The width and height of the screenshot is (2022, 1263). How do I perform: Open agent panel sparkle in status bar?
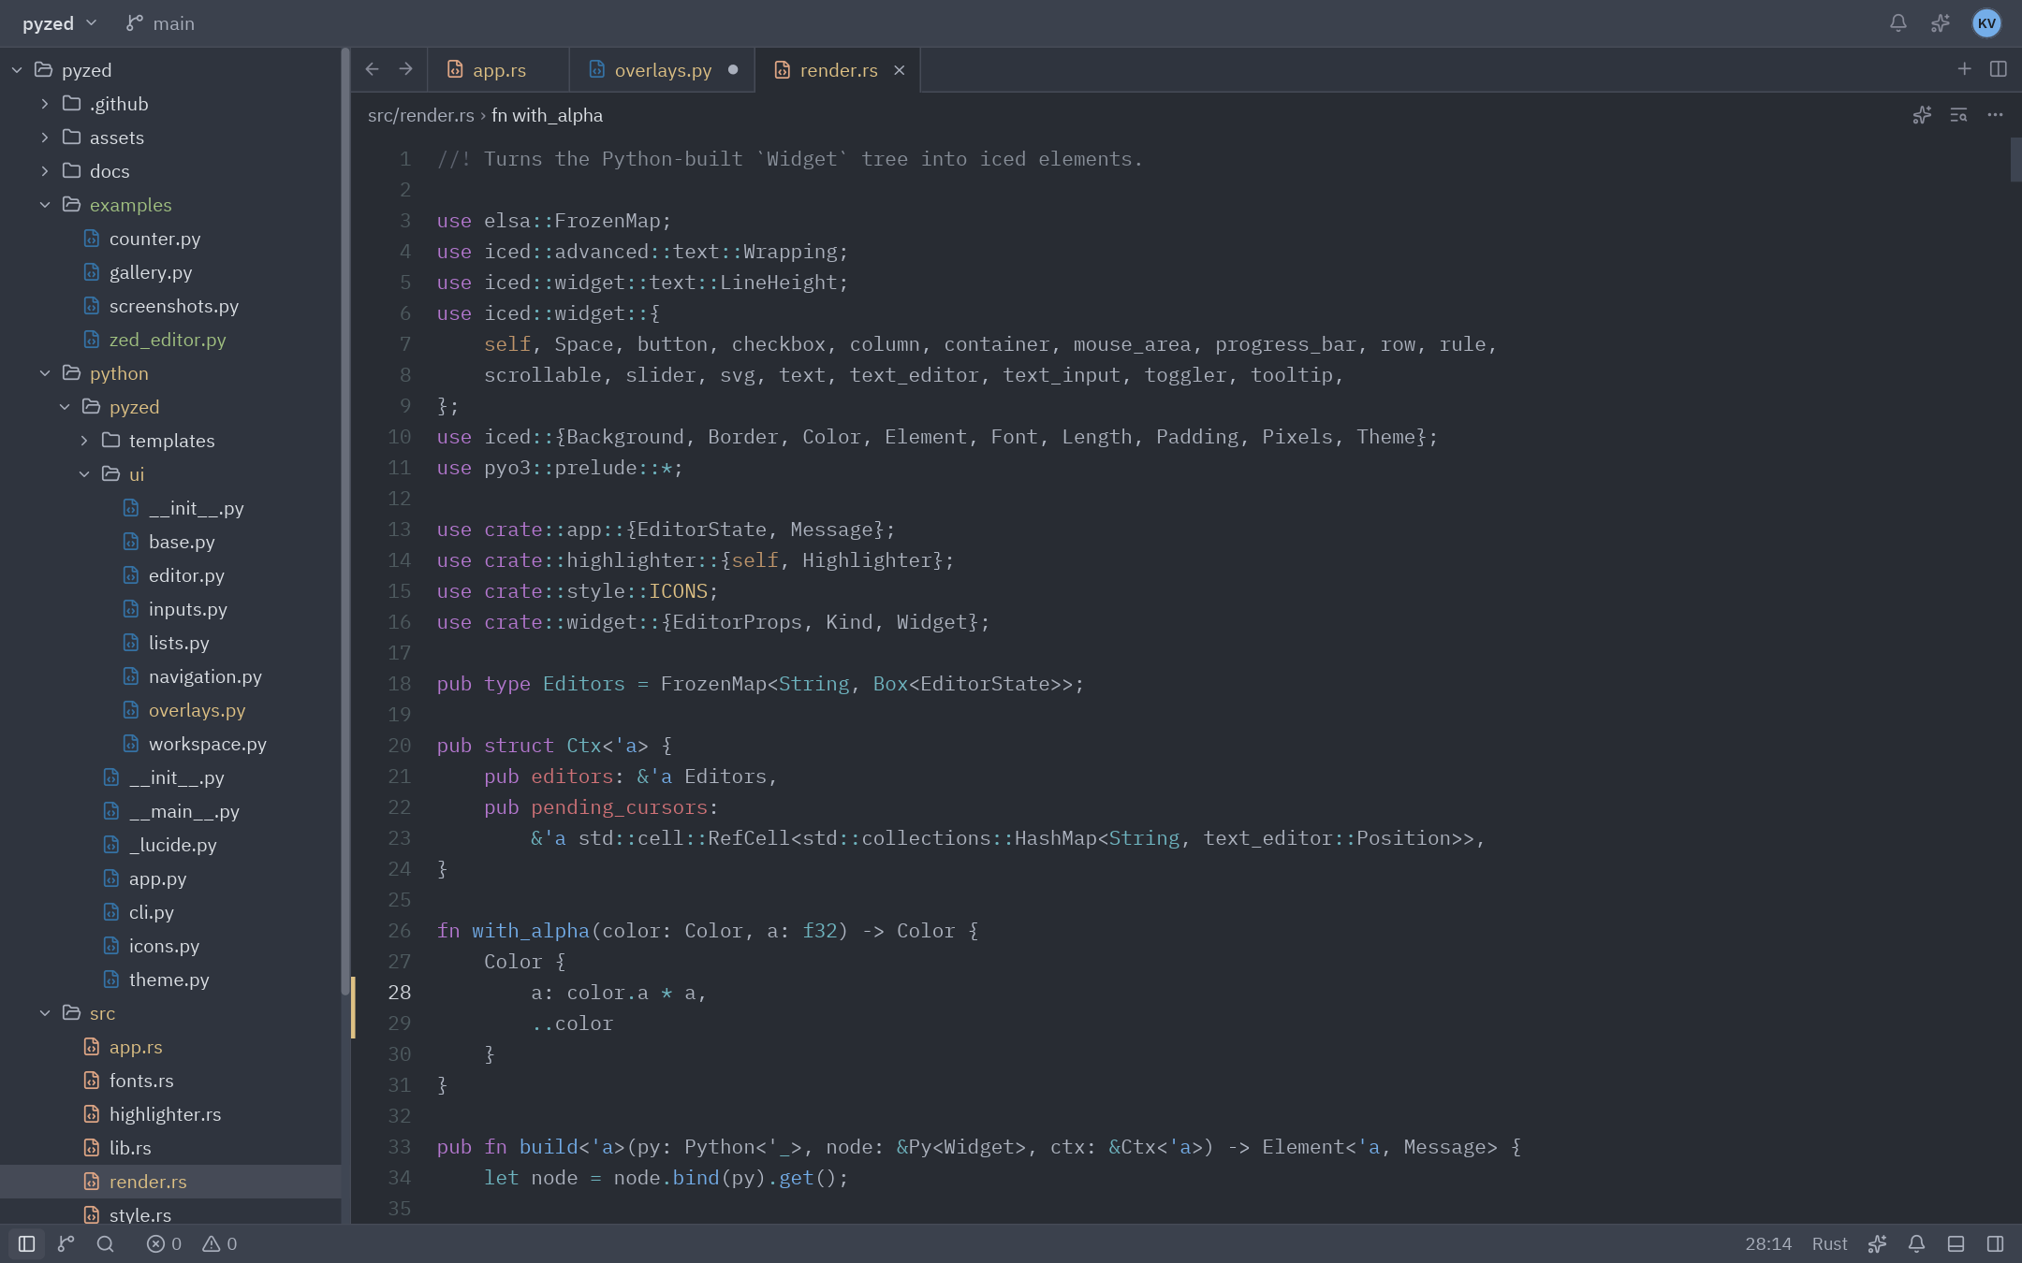pyautogui.click(x=1877, y=1243)
